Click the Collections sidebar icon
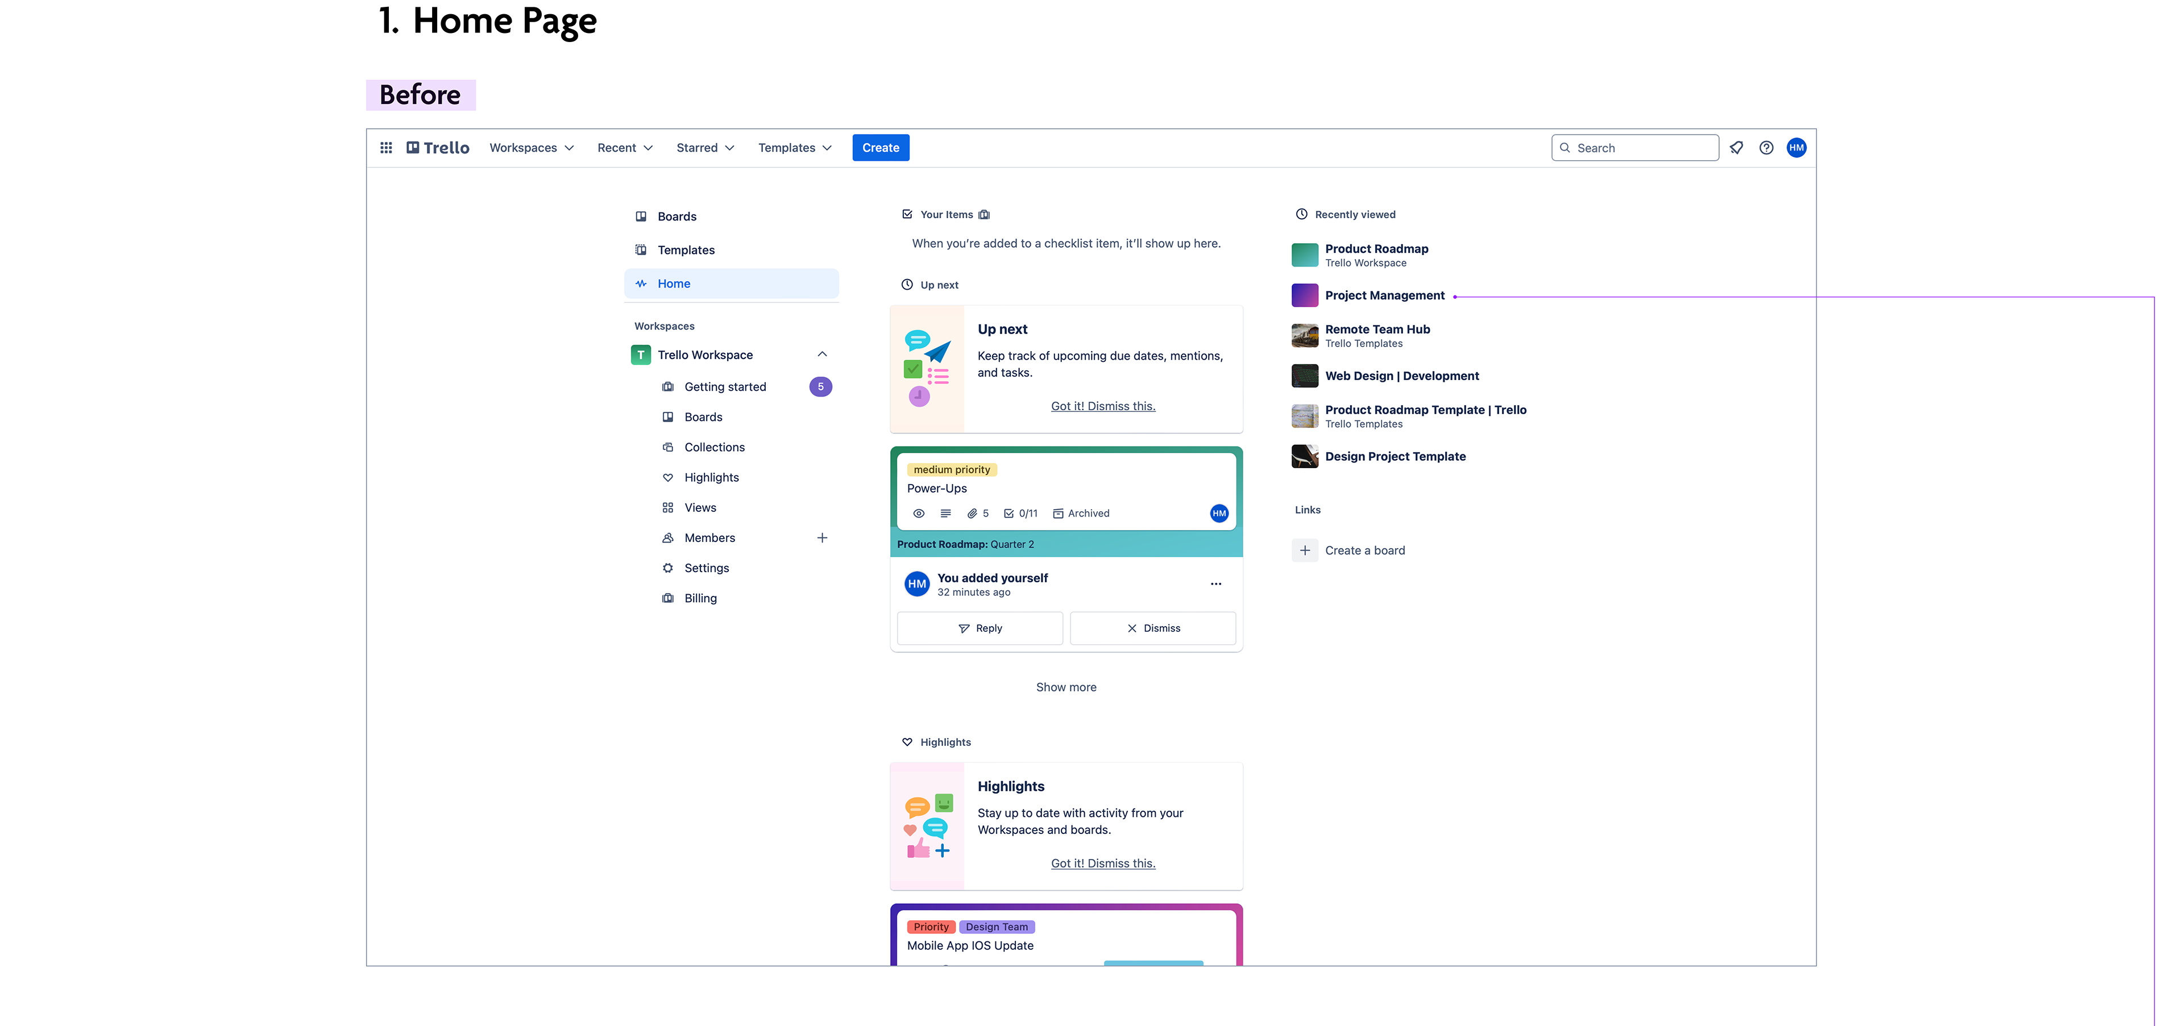This screenshot has height=1026, width=2183. pyautogui.click(x=668, y=447)
